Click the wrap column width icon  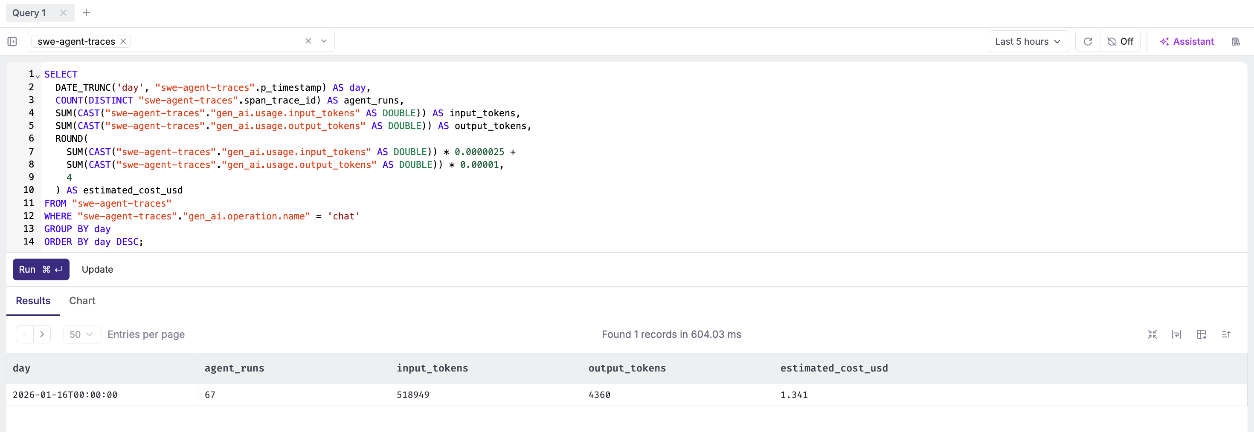tap(1177, 334)
